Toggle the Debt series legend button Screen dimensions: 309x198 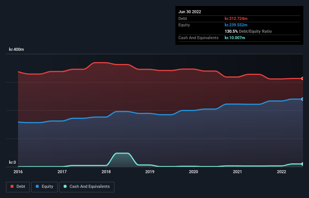click(x=18, y=187)
